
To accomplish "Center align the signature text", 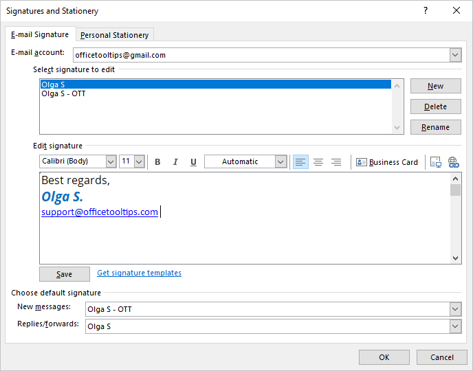I will [318, 162].
